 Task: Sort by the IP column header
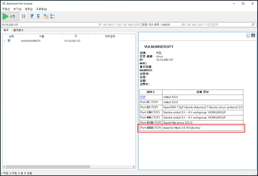point(75,36)
